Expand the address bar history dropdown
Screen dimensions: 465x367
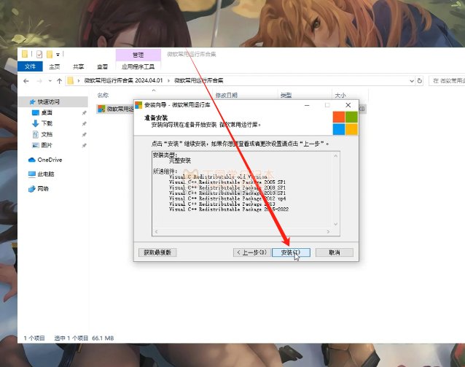tap(412, 81)
